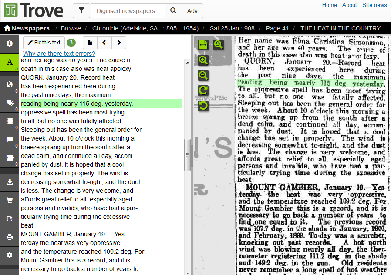Screen dimensions: 391x275
Task: Click the zoom out magnifier icon
Action: tap(203, 76)
